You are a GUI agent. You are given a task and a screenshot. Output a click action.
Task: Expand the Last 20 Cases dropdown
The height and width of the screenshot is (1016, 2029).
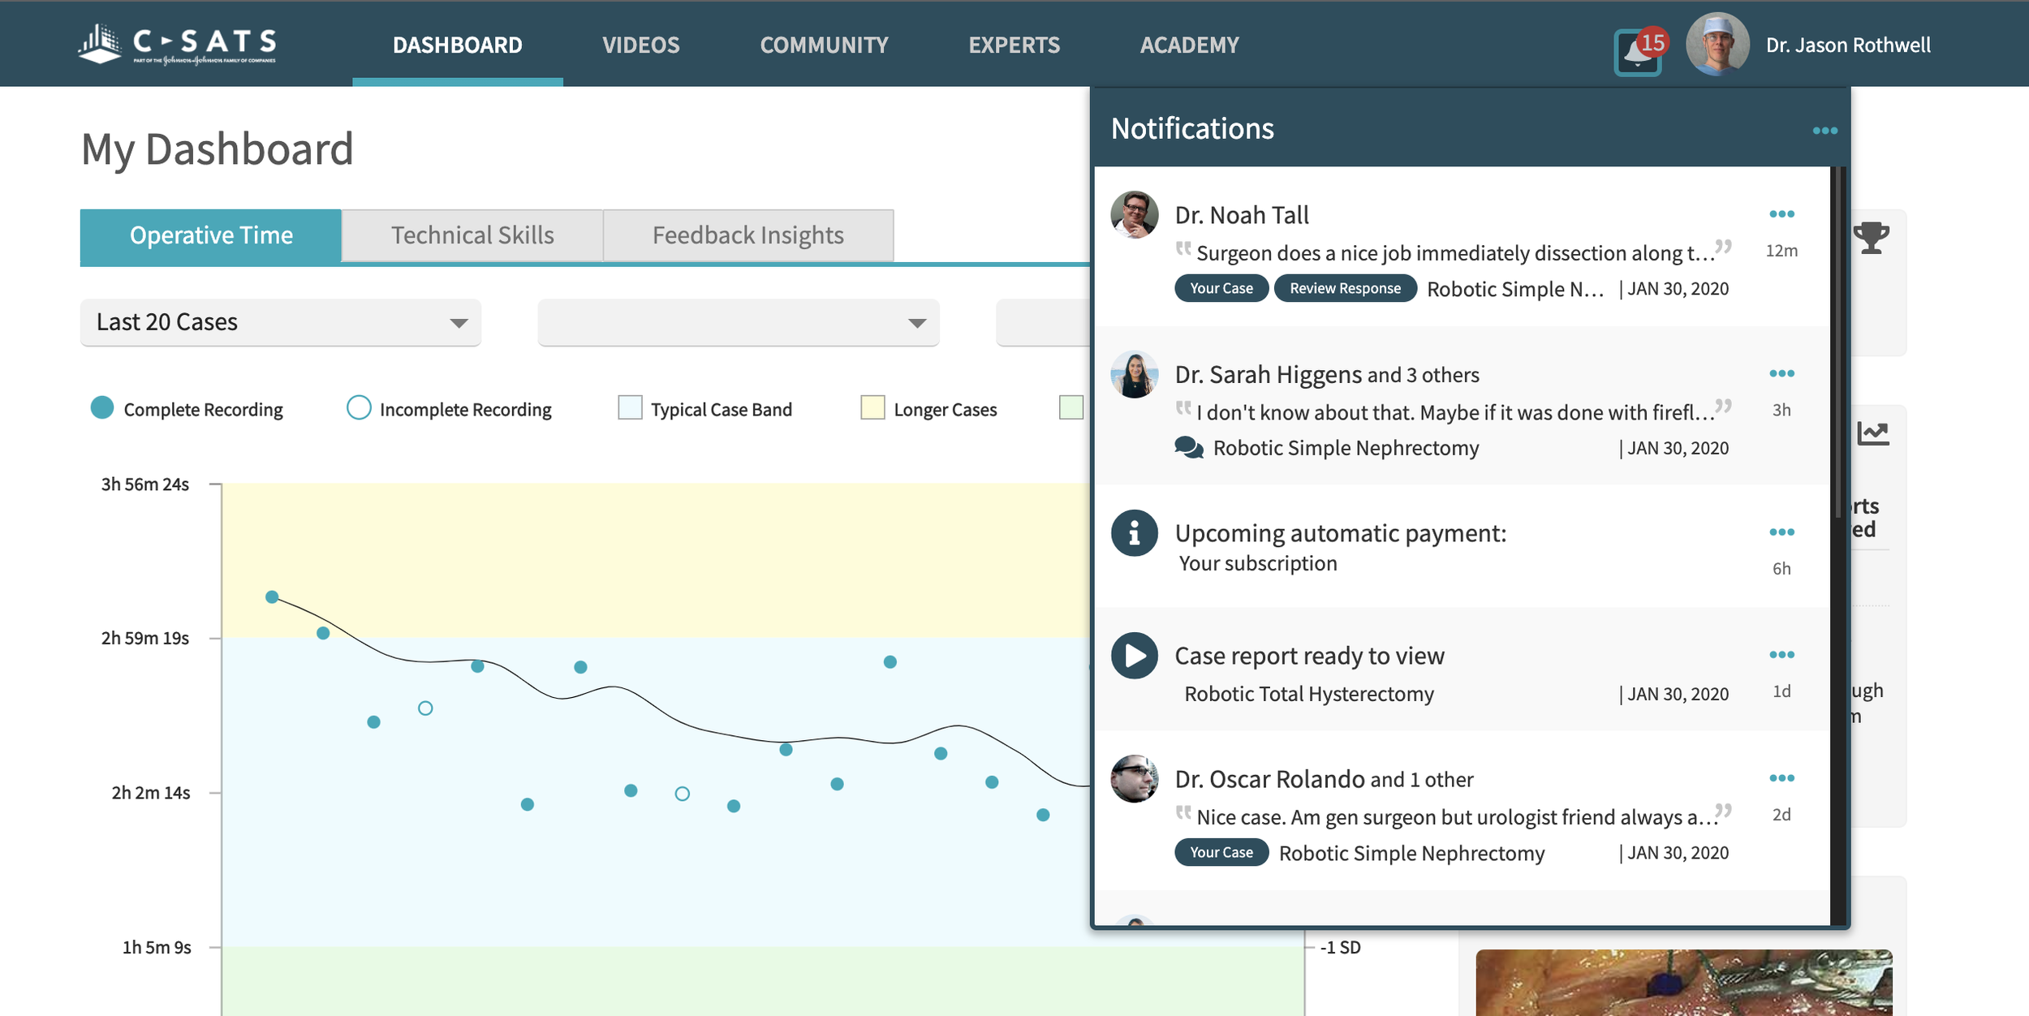pyautogui.click(x=280, y=322)
